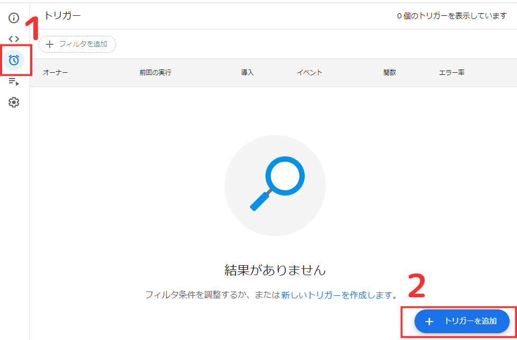Click the イベント column header
517x340 pixels.
point(309,72)
